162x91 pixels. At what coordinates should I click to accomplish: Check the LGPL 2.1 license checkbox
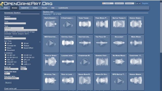click(x=22, y=64)
